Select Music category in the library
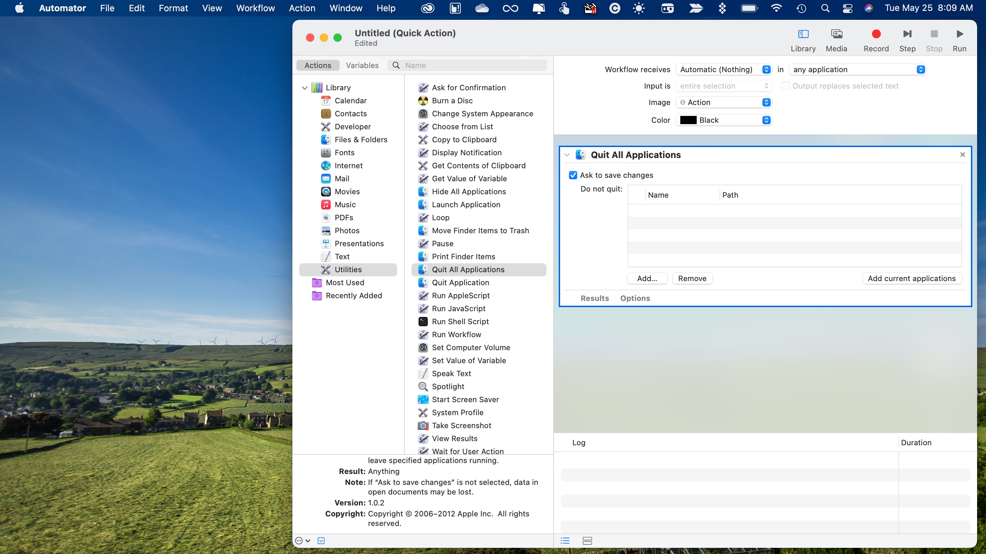This screenshot has width=986, height=554. click(x=345, y=205)
